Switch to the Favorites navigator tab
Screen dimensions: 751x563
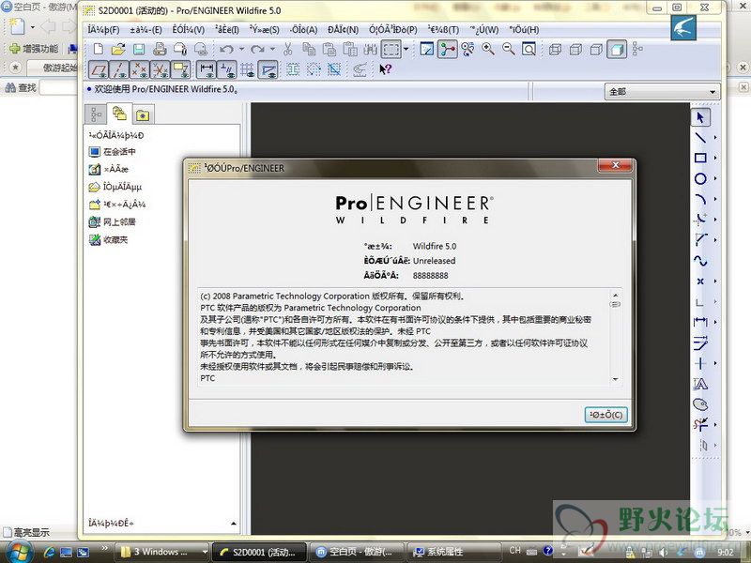point(143,114)
